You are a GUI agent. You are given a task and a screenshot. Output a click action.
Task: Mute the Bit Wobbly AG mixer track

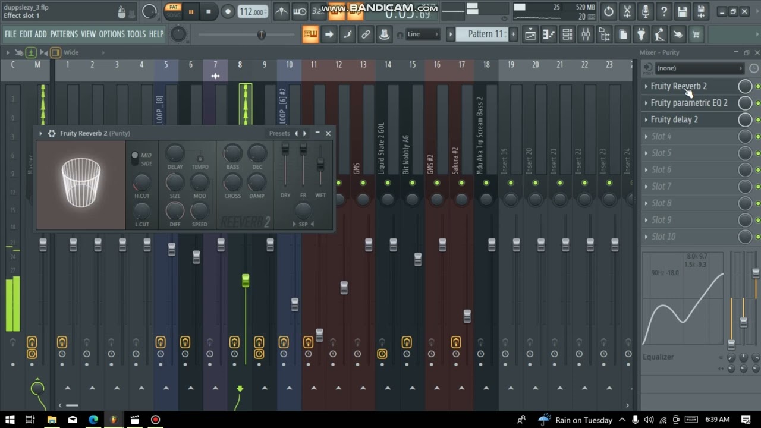click(x=412, y=182)
